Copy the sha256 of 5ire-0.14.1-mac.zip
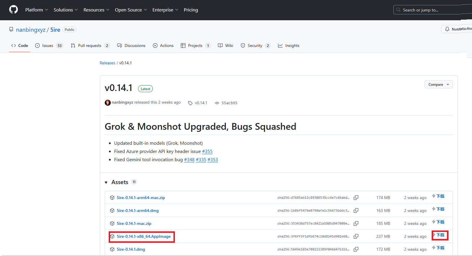This screenshot has height=256, width=472. click(x=356, y=223)
